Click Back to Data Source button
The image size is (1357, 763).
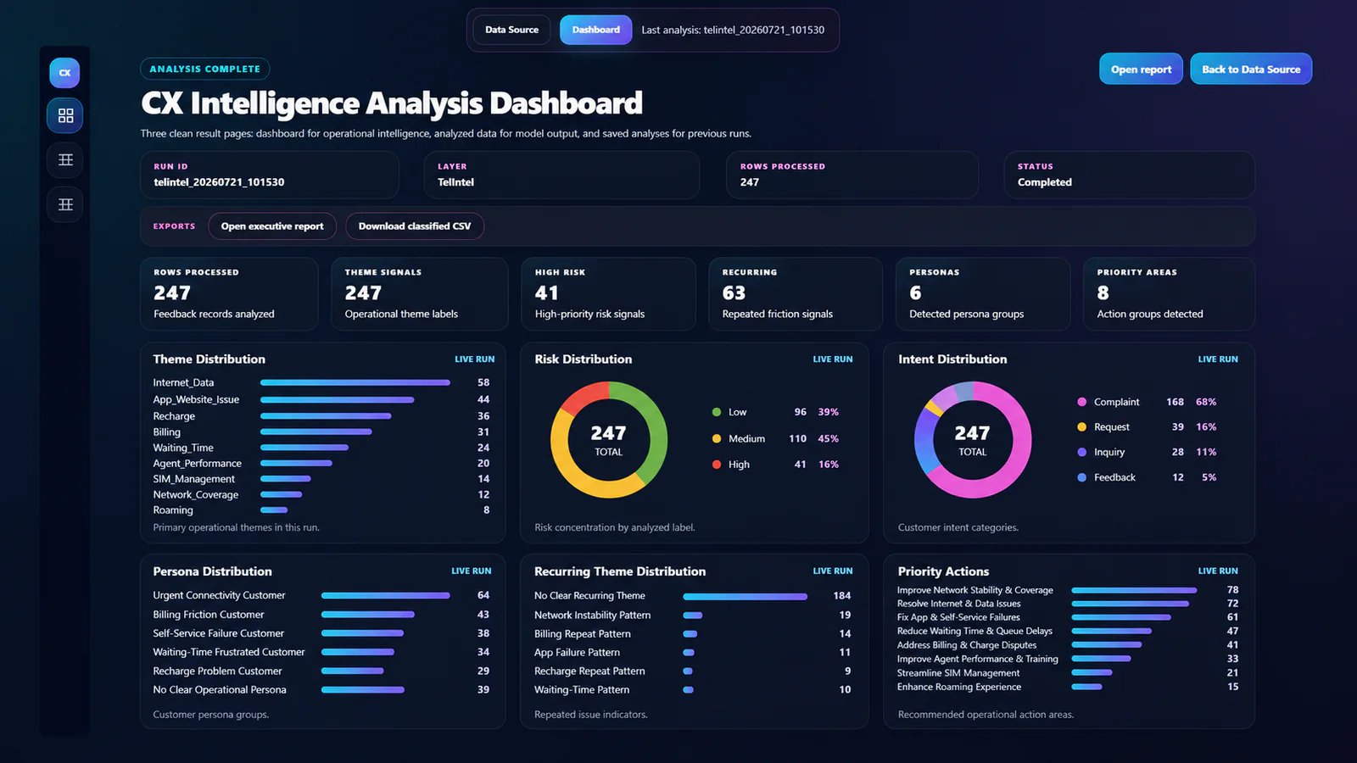click(x=1251, y=70)
